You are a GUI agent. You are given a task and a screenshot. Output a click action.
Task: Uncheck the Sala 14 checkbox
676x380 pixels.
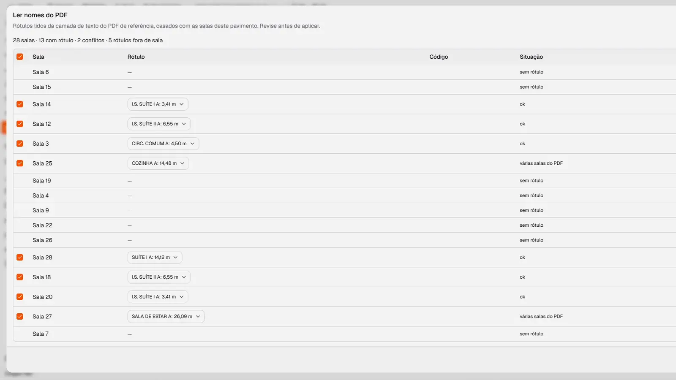(20, 104)
